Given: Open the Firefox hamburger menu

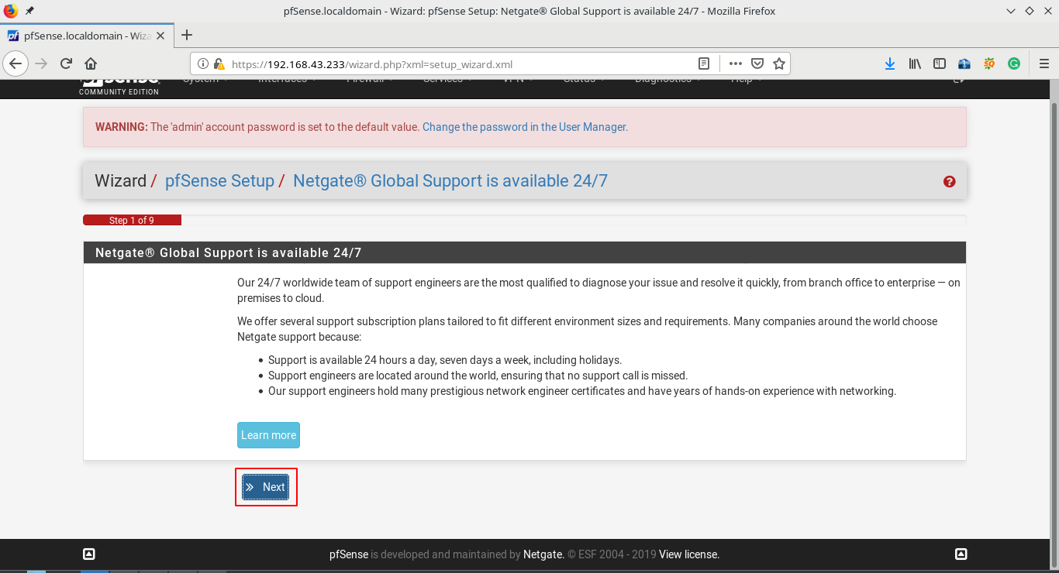Looking at the screenshot, I should [1043, 64].
